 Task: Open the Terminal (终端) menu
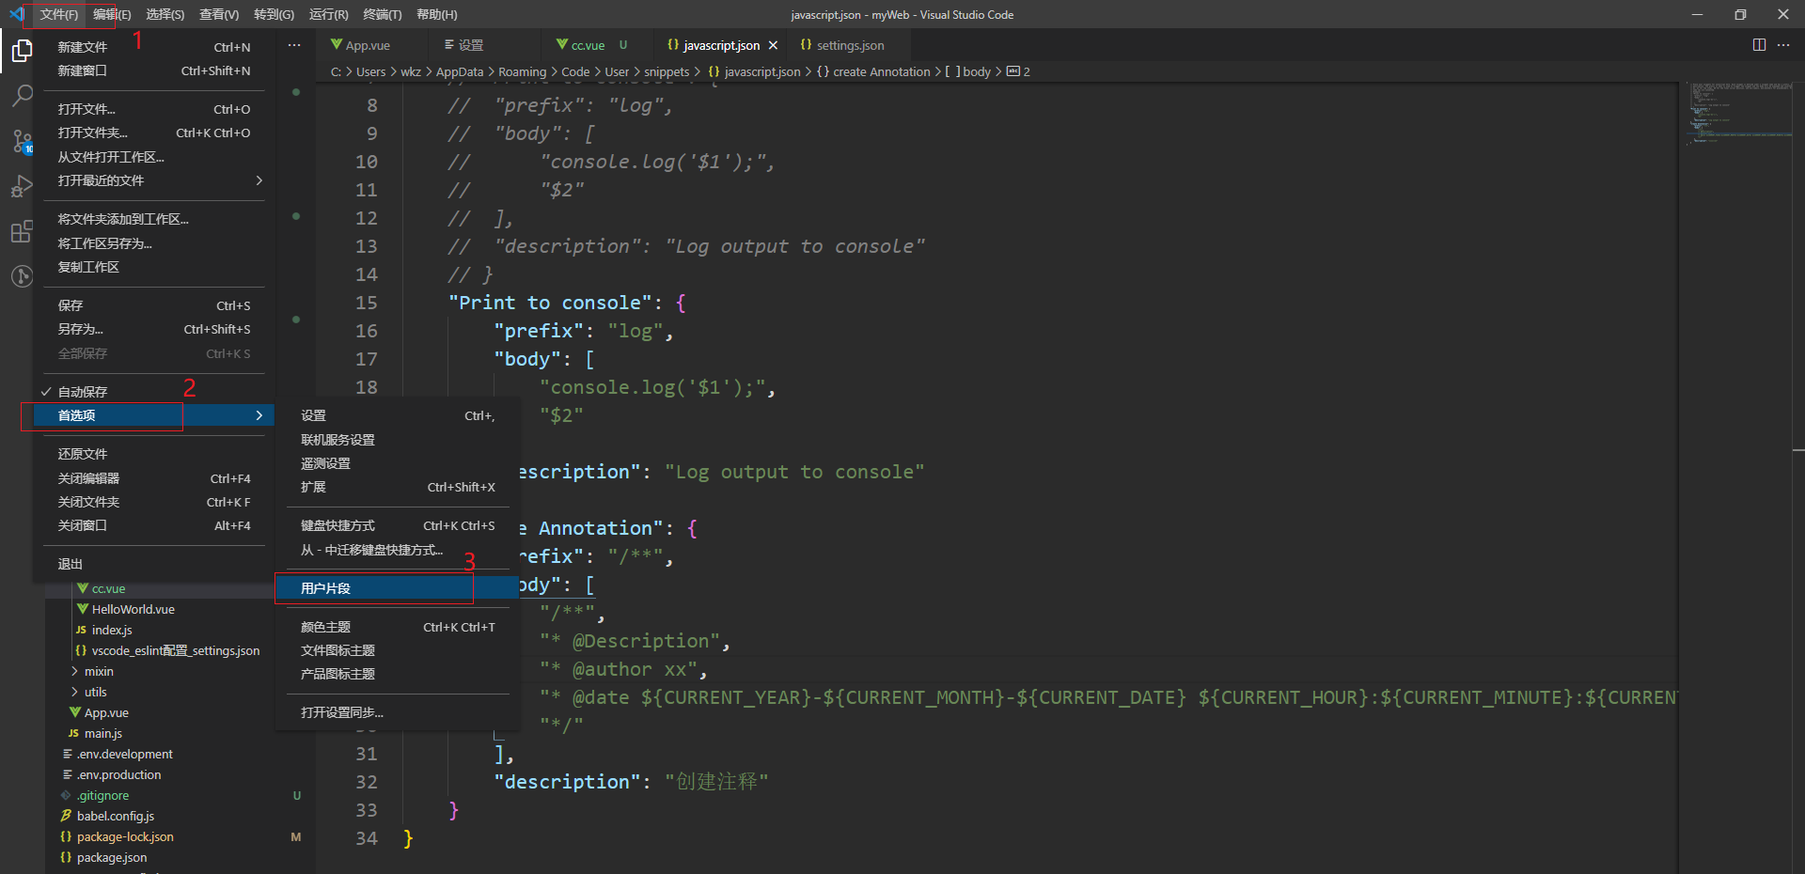click(x=383, y=14)
